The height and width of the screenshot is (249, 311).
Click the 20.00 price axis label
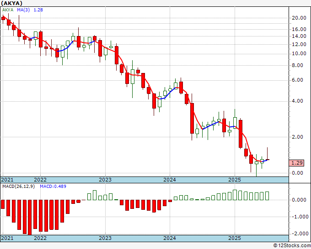point(299,18)
